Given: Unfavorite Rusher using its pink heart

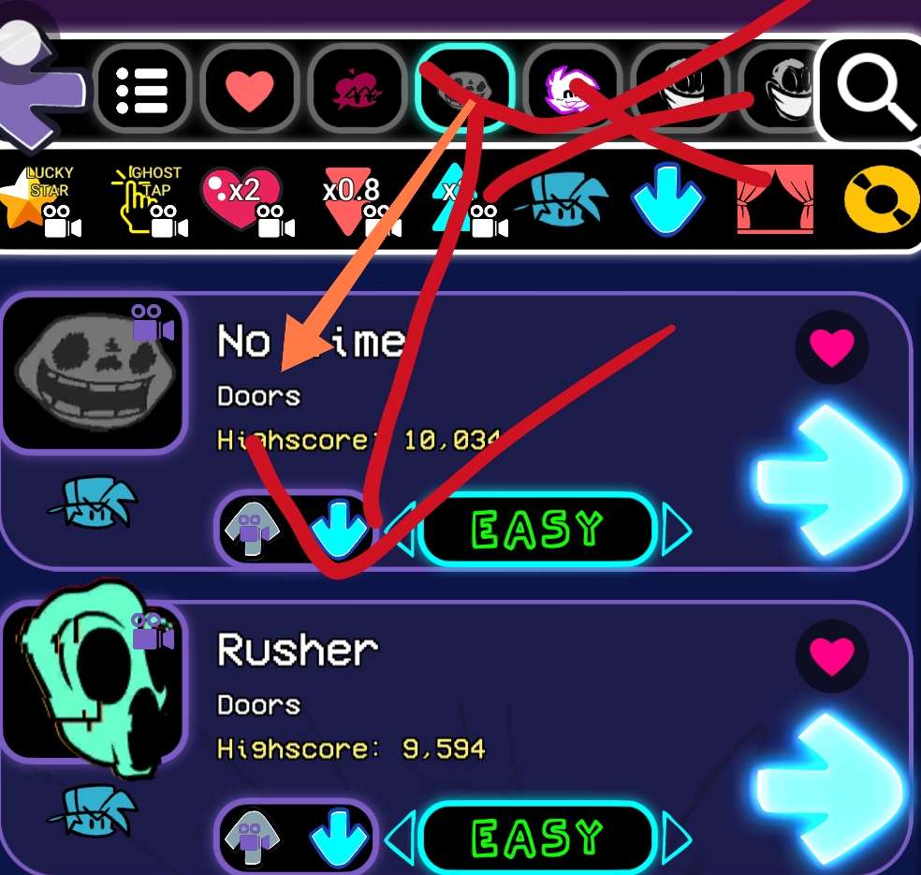Looking at the screenshot, I should point(831,657).
